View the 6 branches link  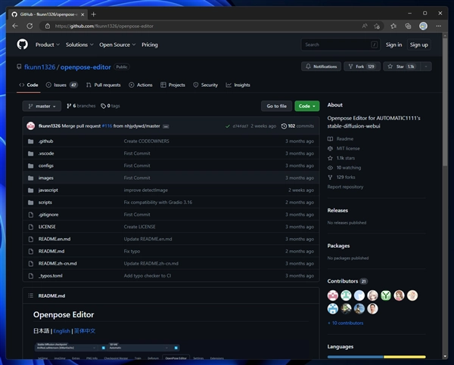coord(81,106)
